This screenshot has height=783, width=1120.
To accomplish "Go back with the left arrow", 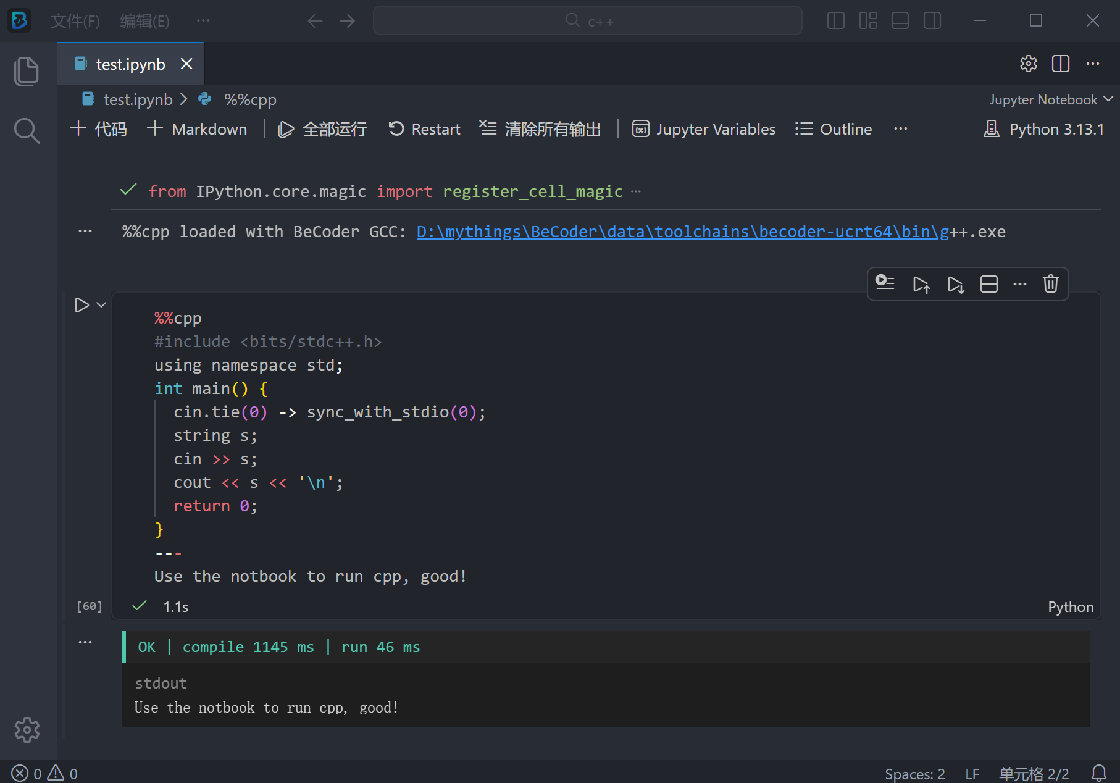I will (315, 21).
